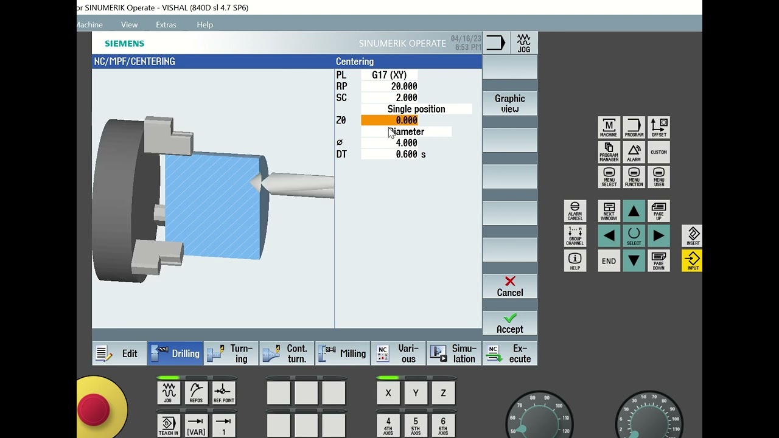Viewport: 779px width, 438px height.
Task: Open the PL plane G17 (XY) selector
Action: tap(389, 75)
